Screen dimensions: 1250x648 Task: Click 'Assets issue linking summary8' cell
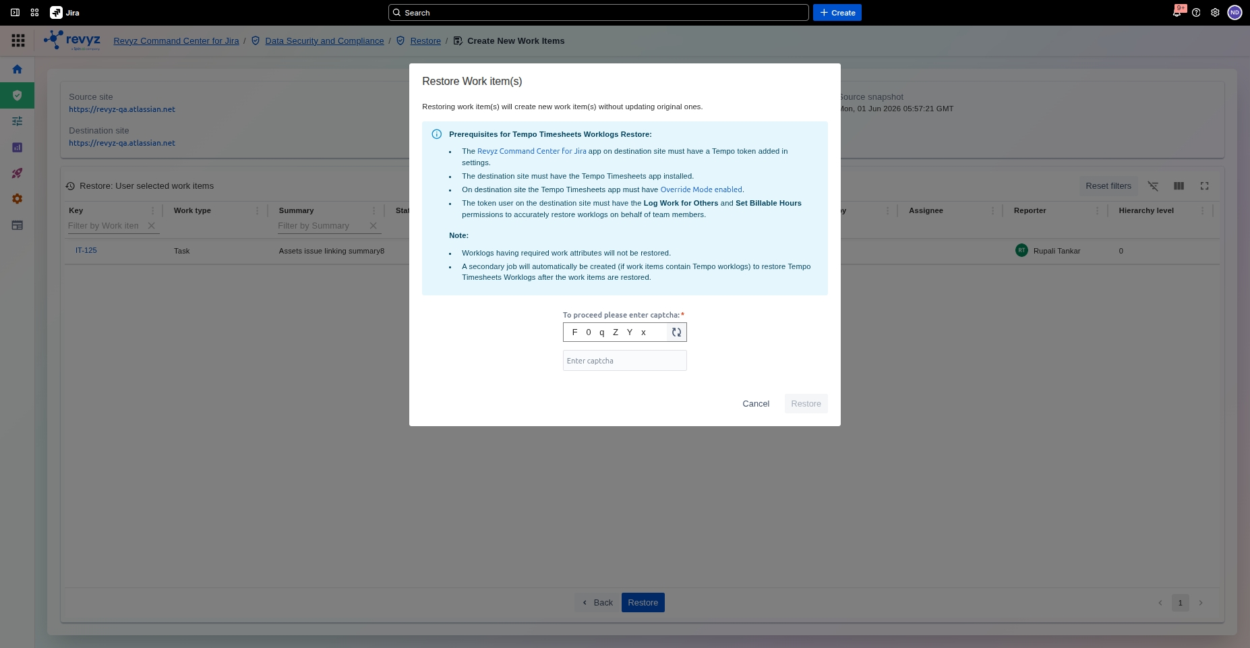click(332, 251)
